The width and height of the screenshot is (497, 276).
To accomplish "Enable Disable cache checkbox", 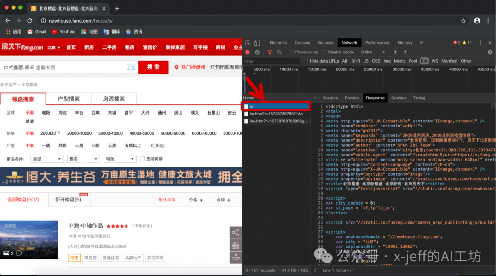I will (x=324, y=52).
